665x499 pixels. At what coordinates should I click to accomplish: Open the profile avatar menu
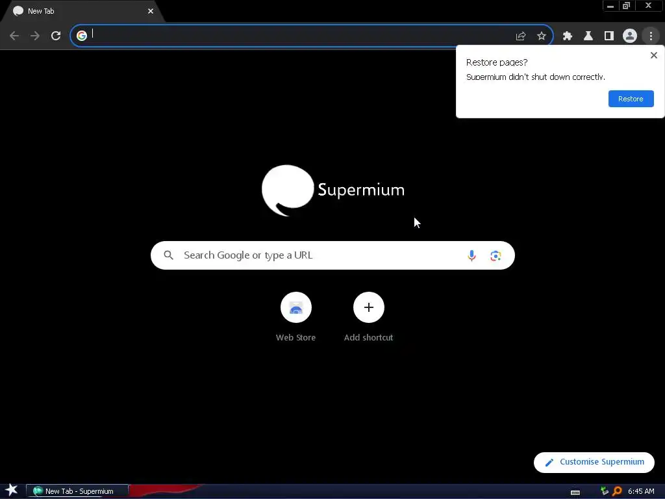(630, 36)
